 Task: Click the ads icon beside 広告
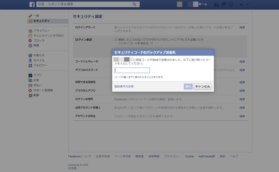[x=30, y=80]
